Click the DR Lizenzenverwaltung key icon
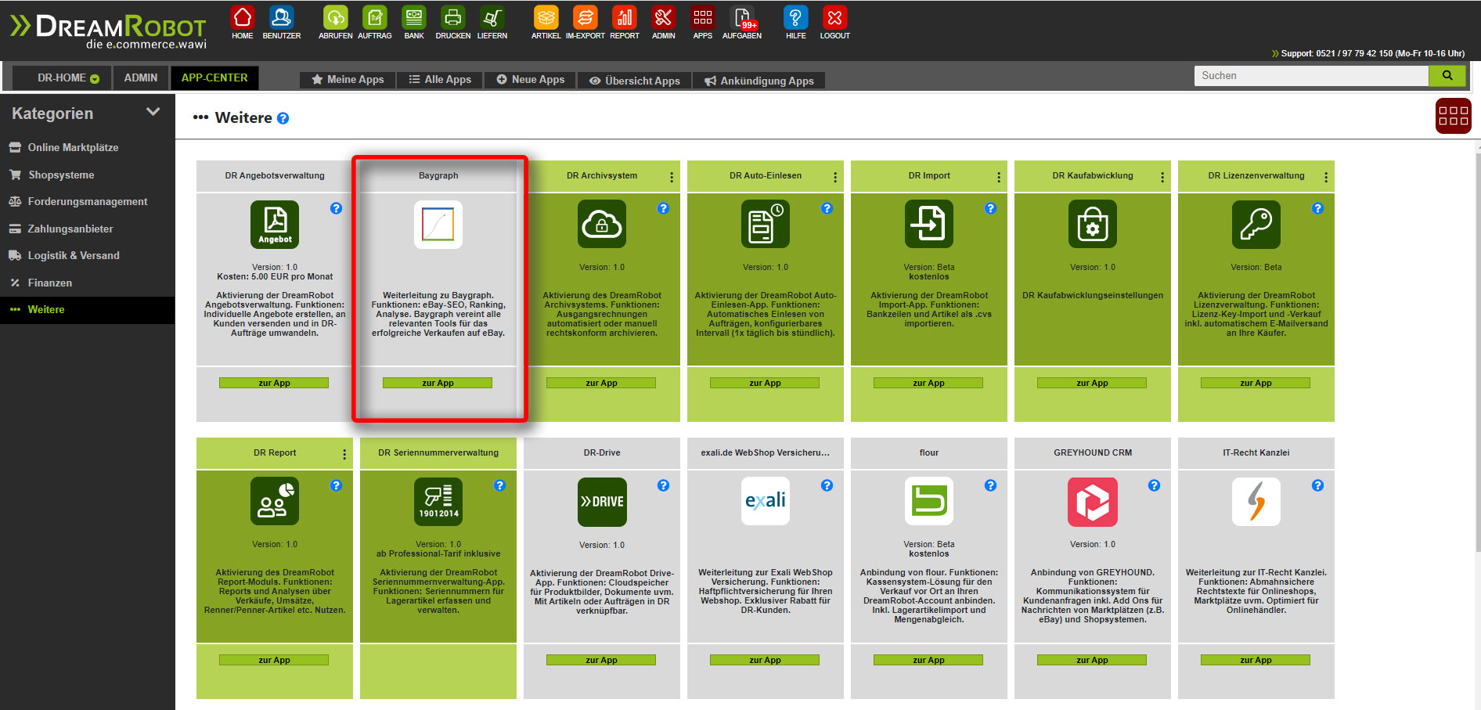The image size is (1481, 710). [1256, 225]
